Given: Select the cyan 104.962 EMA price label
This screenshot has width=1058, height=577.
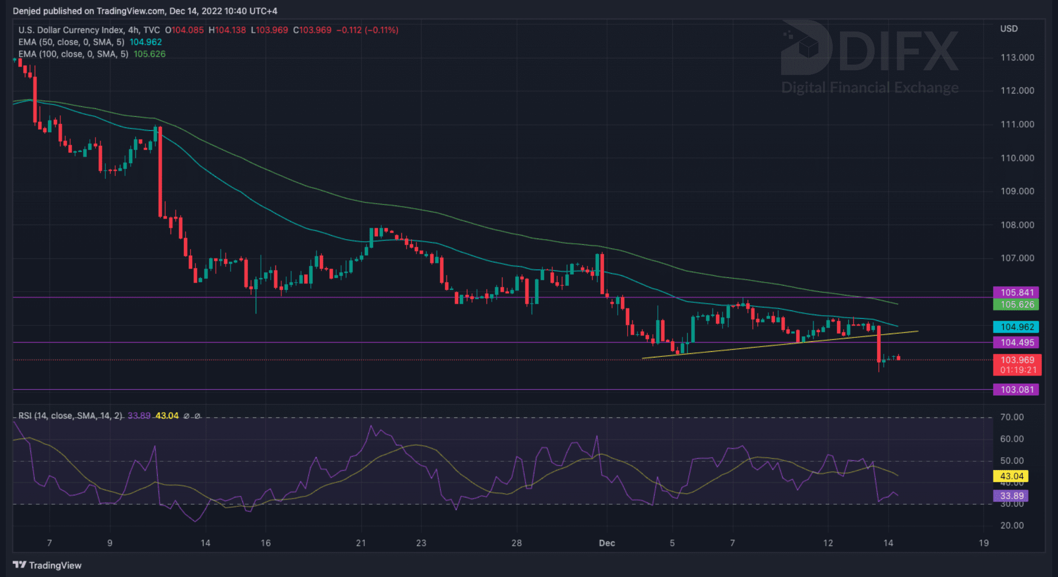Looking at the screenshot, I should coord(1017,326).
